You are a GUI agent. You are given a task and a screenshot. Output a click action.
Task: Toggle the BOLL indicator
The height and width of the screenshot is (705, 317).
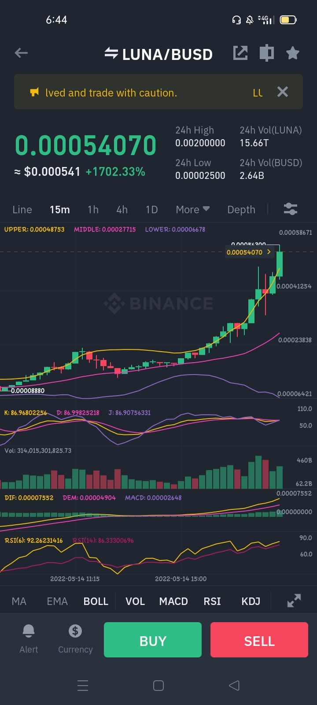[96, 601]
